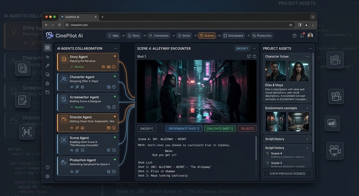Open the gear icon below the windows icon

pyautogui.click(x=48, y=84)
